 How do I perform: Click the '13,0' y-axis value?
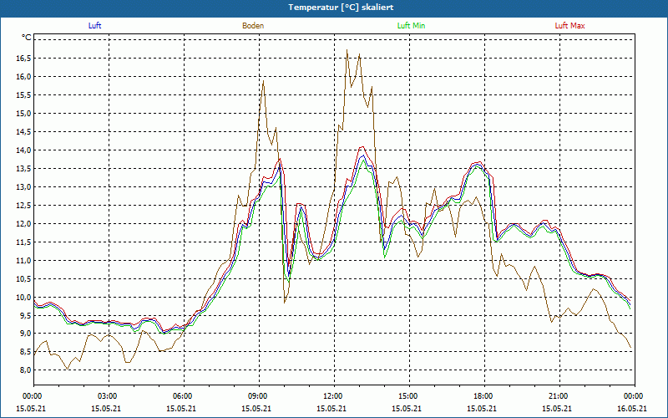point(23,186)
